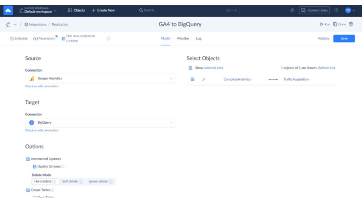Toggle Use new replication runtime checkbox

(x=64, y=39)
